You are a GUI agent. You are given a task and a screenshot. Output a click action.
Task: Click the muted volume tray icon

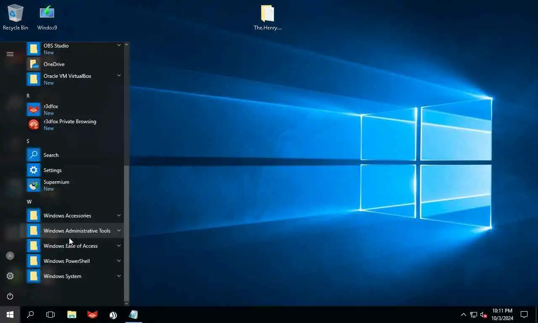click(484, 315)
